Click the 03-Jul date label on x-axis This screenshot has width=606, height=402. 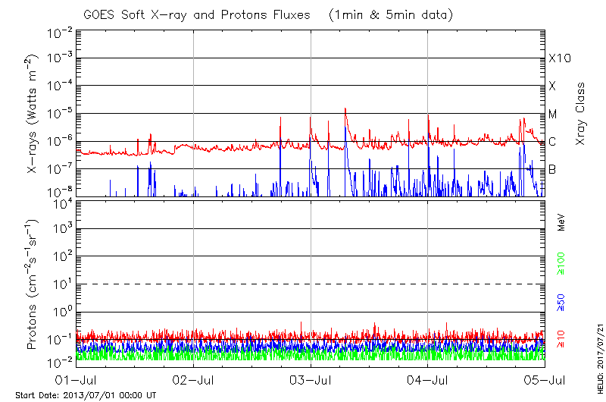(x=311, y=378)
